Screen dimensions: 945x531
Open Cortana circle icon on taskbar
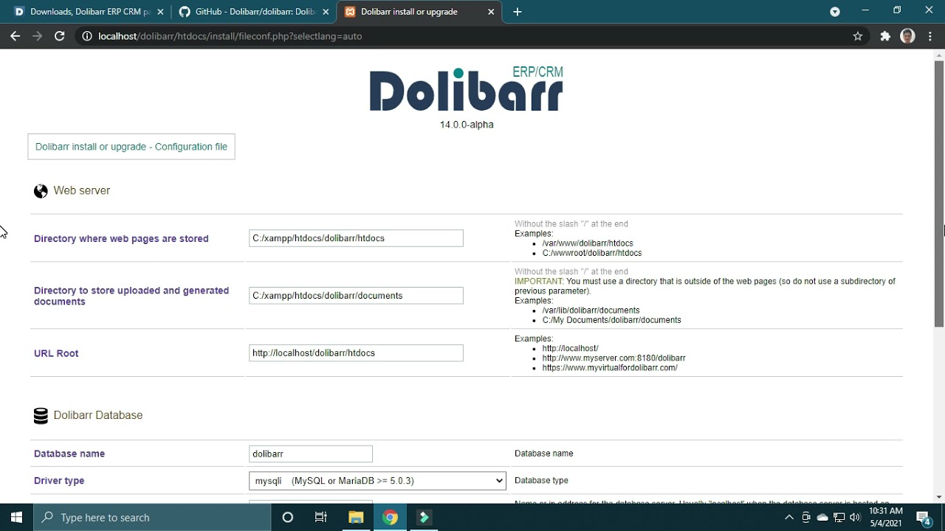click(x=288, y=517)
